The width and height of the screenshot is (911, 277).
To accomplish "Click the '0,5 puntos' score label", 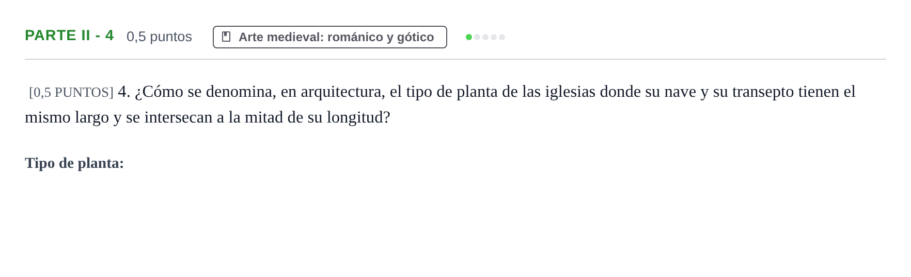I will click(159, 37).
